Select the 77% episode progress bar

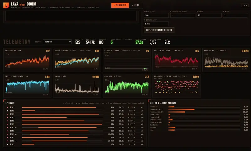62,121
